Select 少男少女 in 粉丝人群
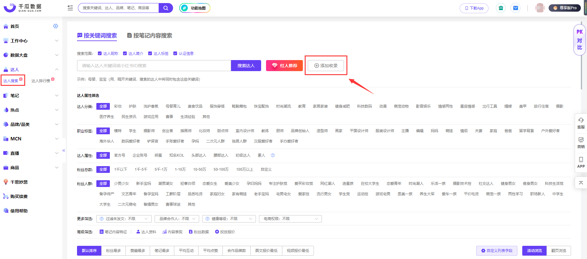 122,184
